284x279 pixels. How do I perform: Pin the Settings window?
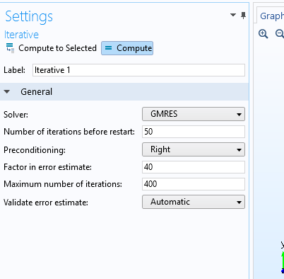(243, 16)
